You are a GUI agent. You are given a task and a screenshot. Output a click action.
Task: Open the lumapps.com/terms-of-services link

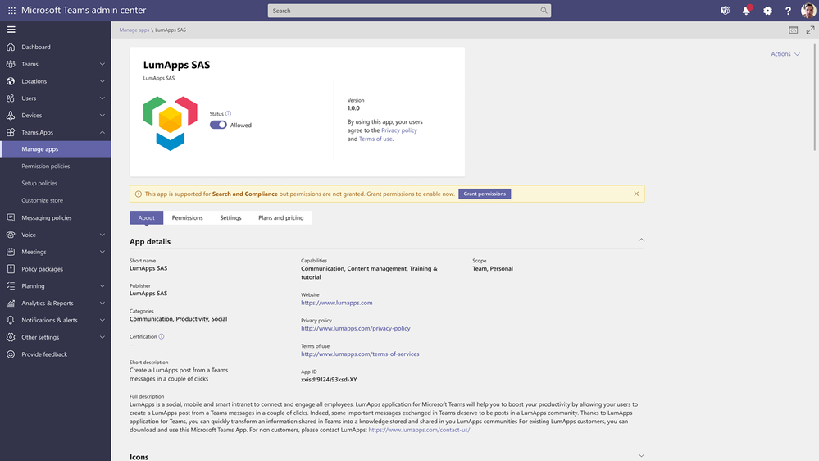(360, 354)
